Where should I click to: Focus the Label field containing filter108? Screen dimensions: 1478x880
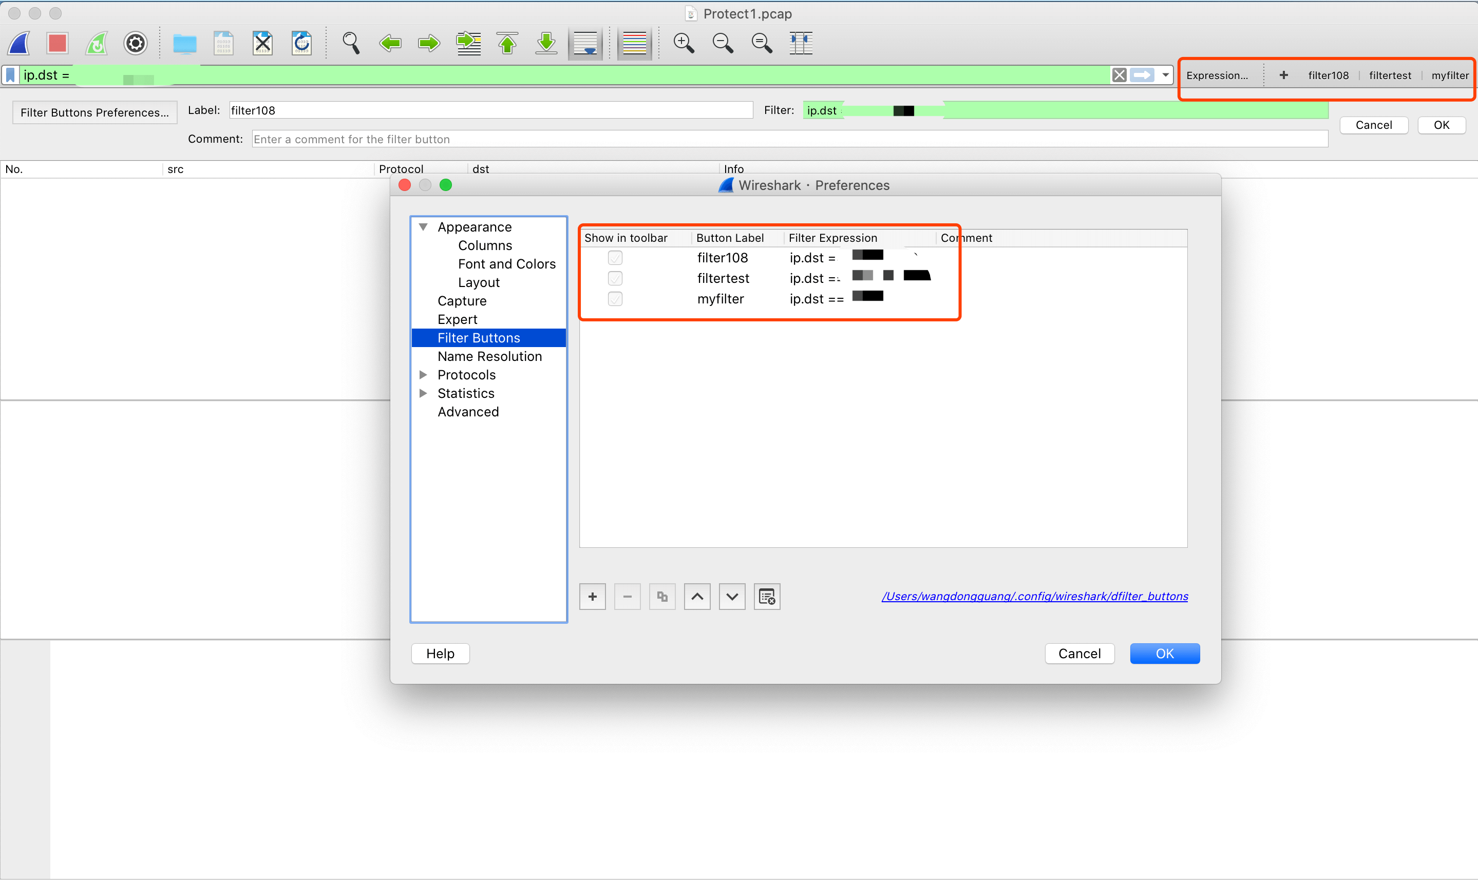tap(491, 110)
